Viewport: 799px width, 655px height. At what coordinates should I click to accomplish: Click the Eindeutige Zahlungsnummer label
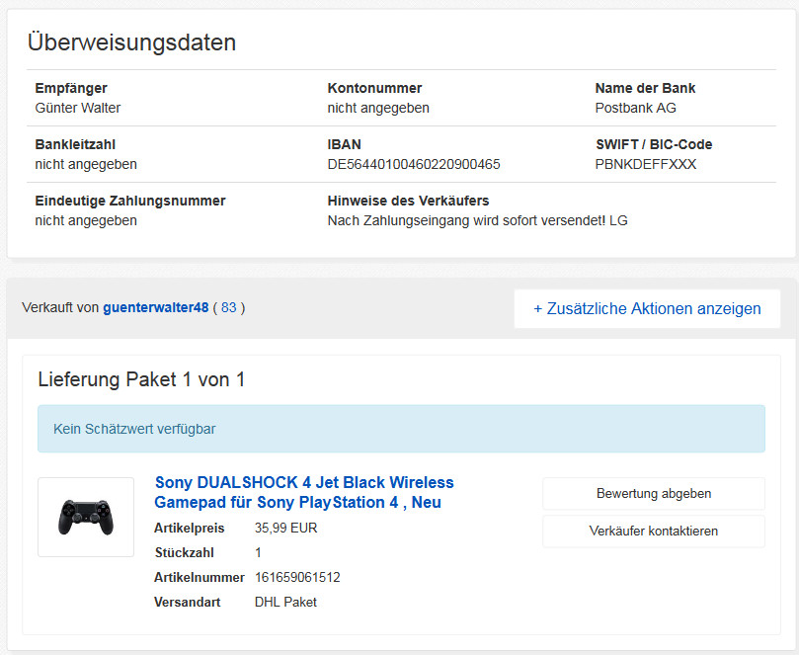(x=130, y=201)
